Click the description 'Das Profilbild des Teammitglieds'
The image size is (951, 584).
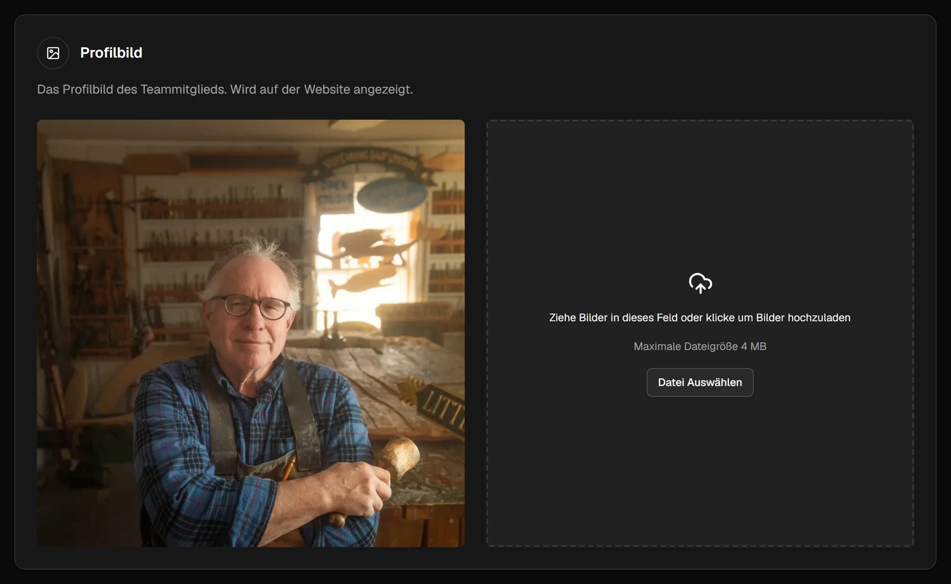pos(225,90)
